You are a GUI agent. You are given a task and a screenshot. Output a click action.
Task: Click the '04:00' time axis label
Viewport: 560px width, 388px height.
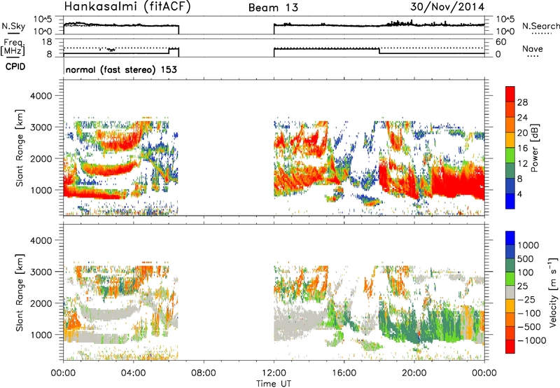(x=134, y=373)
